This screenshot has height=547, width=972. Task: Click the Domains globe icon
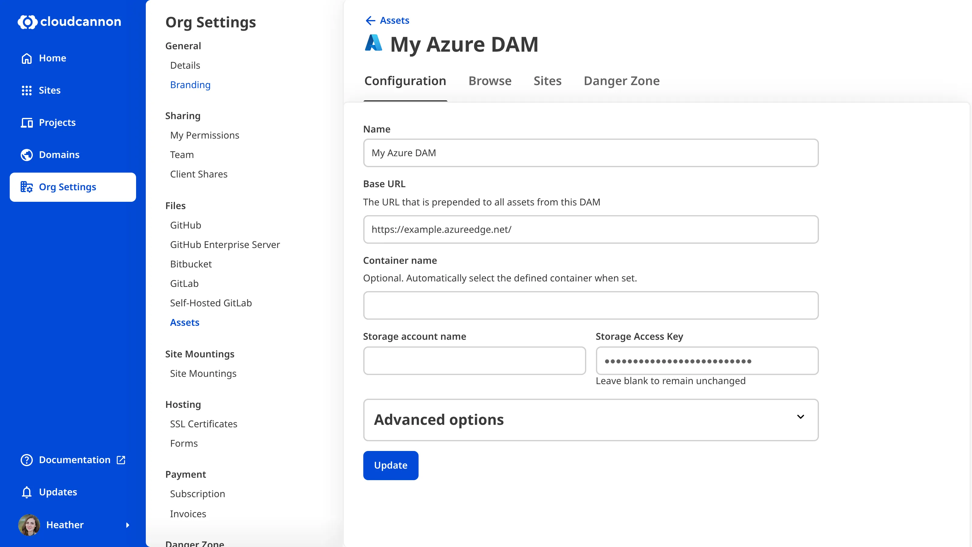tap(27, 155)
